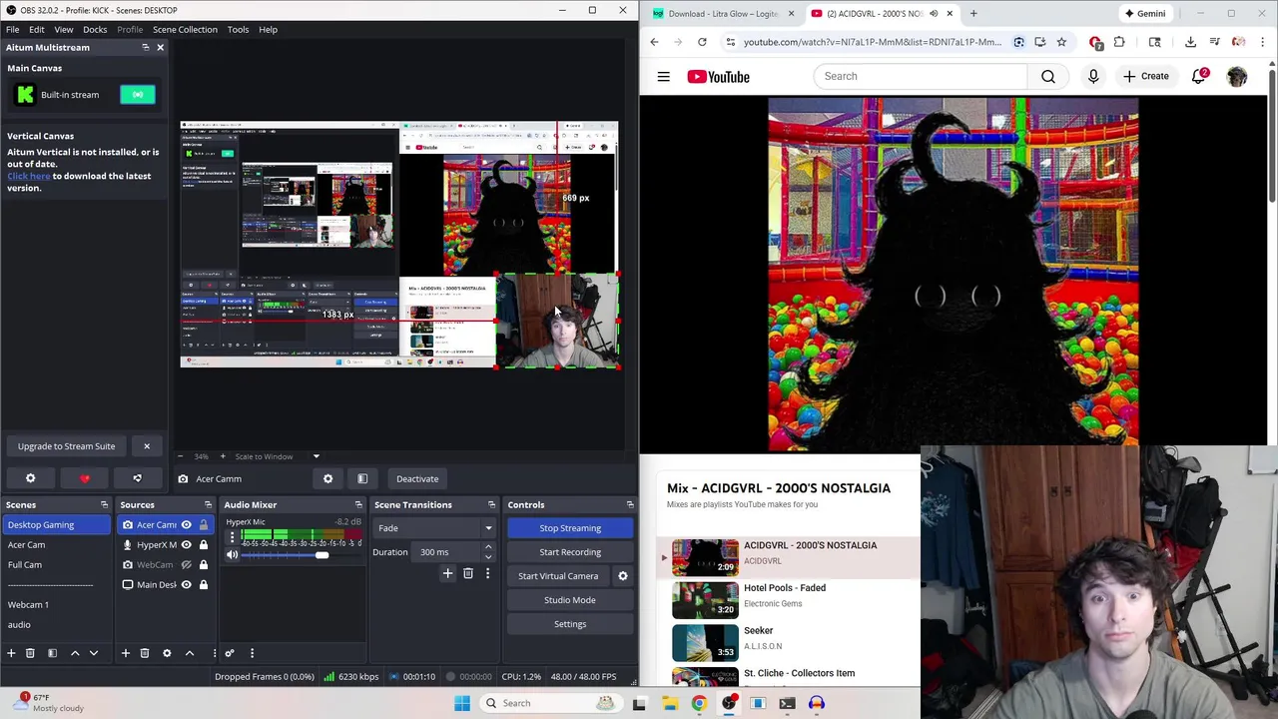The image size is (1278, 719).
Task: Open Aitum settings gear at dock bottom
Action: [30, 478]
